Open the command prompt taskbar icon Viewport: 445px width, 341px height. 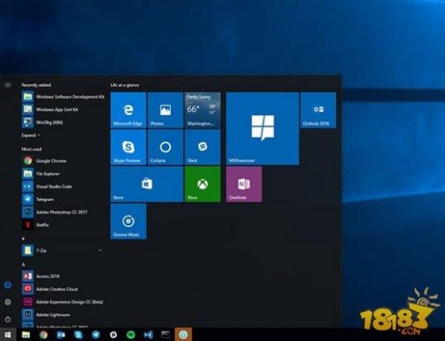[x=166, y=334]
